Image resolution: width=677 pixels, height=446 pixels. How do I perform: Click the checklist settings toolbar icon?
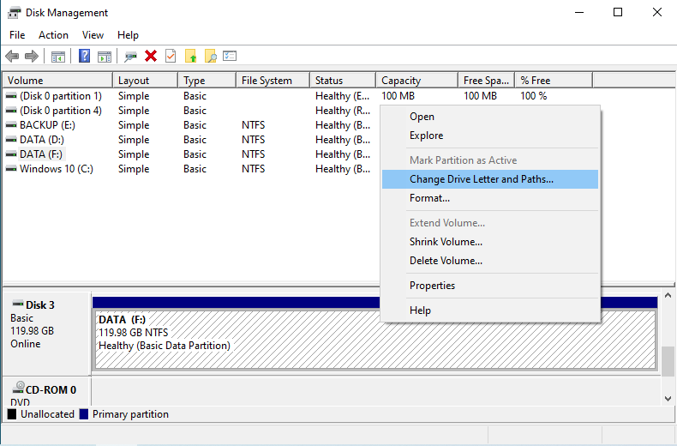pyautogui.click(x=230, y=56)
